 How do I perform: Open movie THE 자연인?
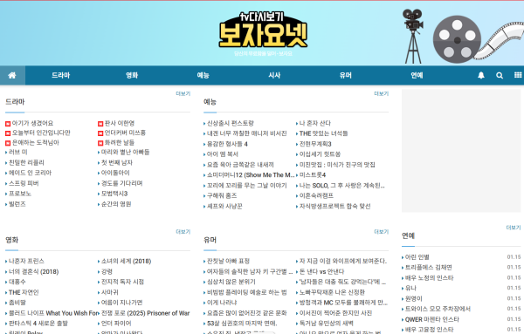click(24, 292)
